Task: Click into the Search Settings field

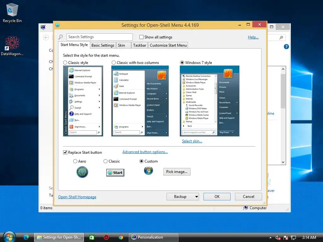Action: pos(99,37)
